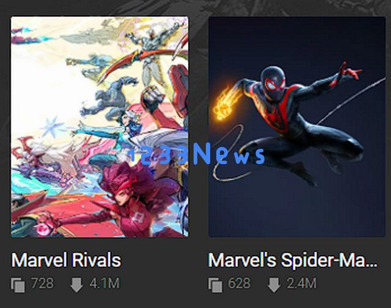Screen dimensions: 391x308
Task: Click the Marvel Rivals game title
Action: click(66, 260)
